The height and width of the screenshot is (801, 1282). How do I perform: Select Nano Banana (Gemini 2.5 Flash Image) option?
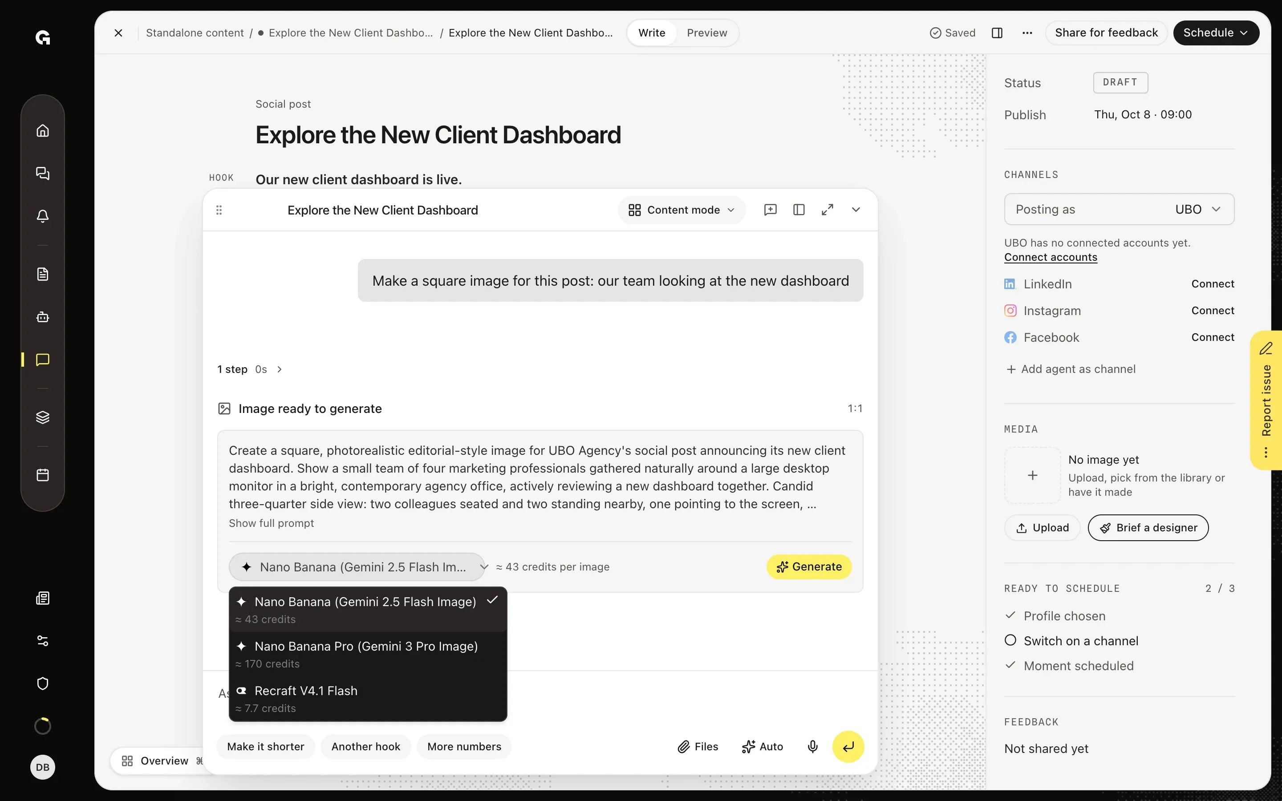click(x=368, y=610)
